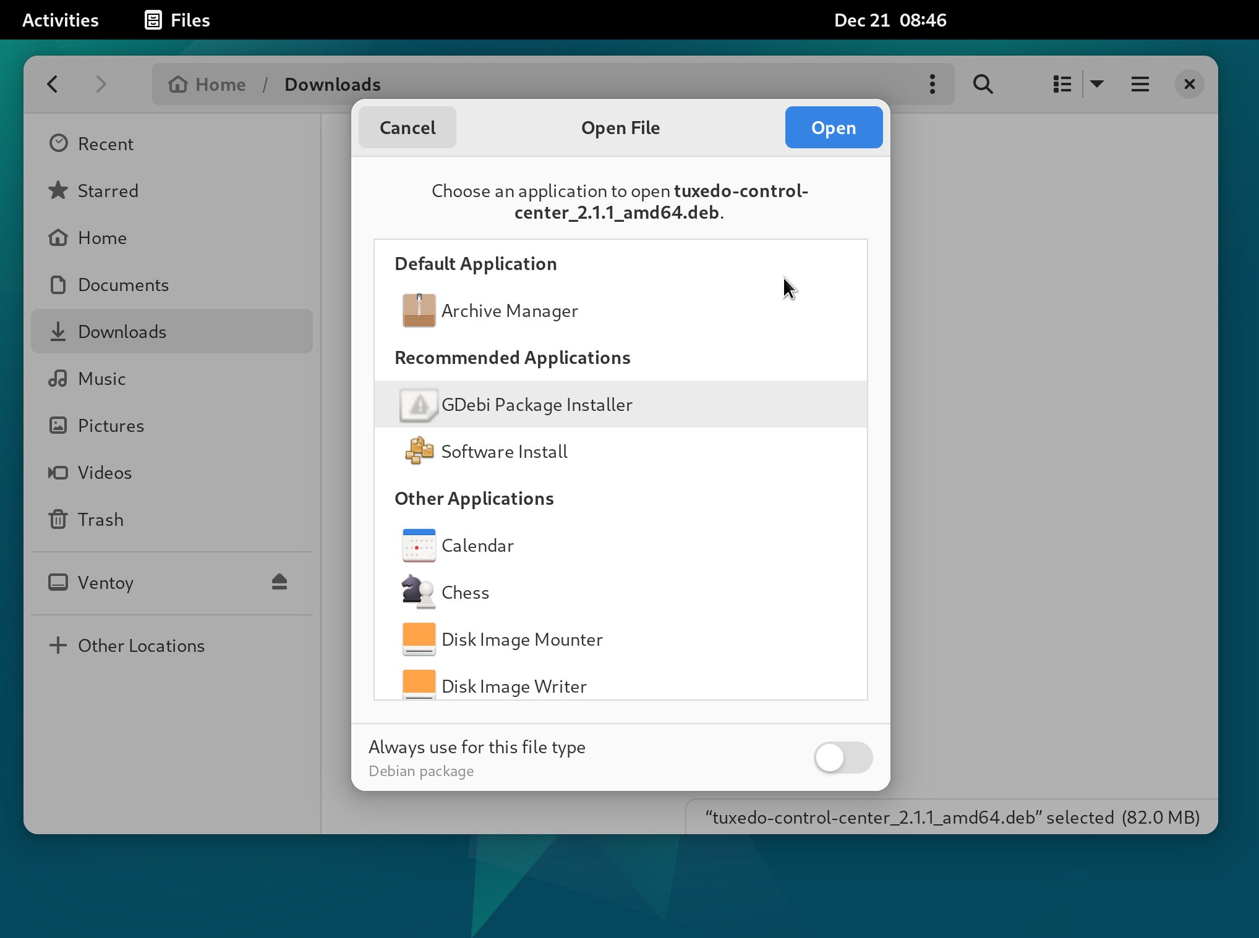Click the GDebi Package Installer icon
Screen dimensions: 1259x938
(419, 404)
